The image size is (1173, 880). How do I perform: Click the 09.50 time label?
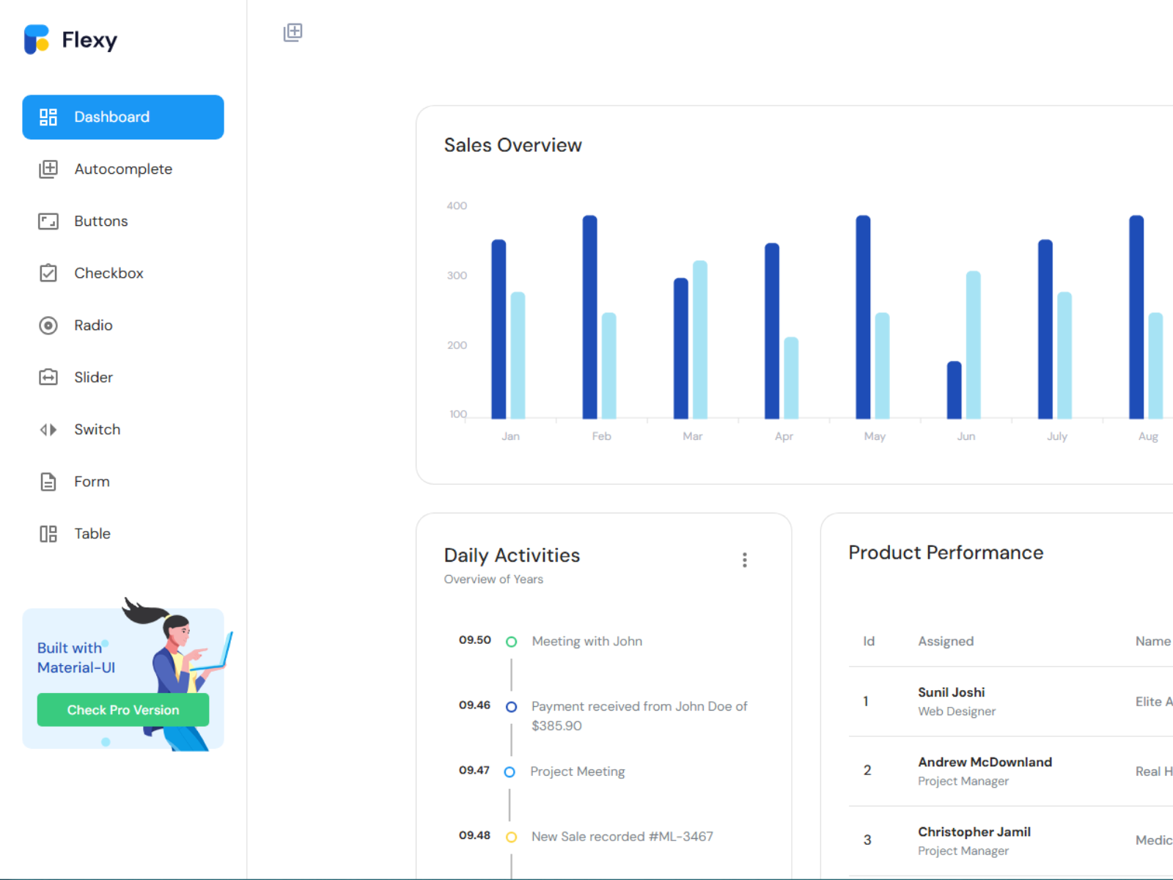point(475,640)
